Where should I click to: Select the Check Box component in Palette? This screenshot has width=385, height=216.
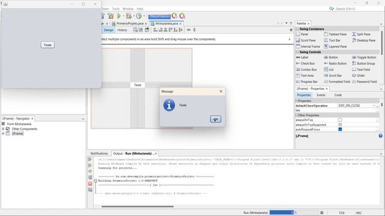click(305, 64)
